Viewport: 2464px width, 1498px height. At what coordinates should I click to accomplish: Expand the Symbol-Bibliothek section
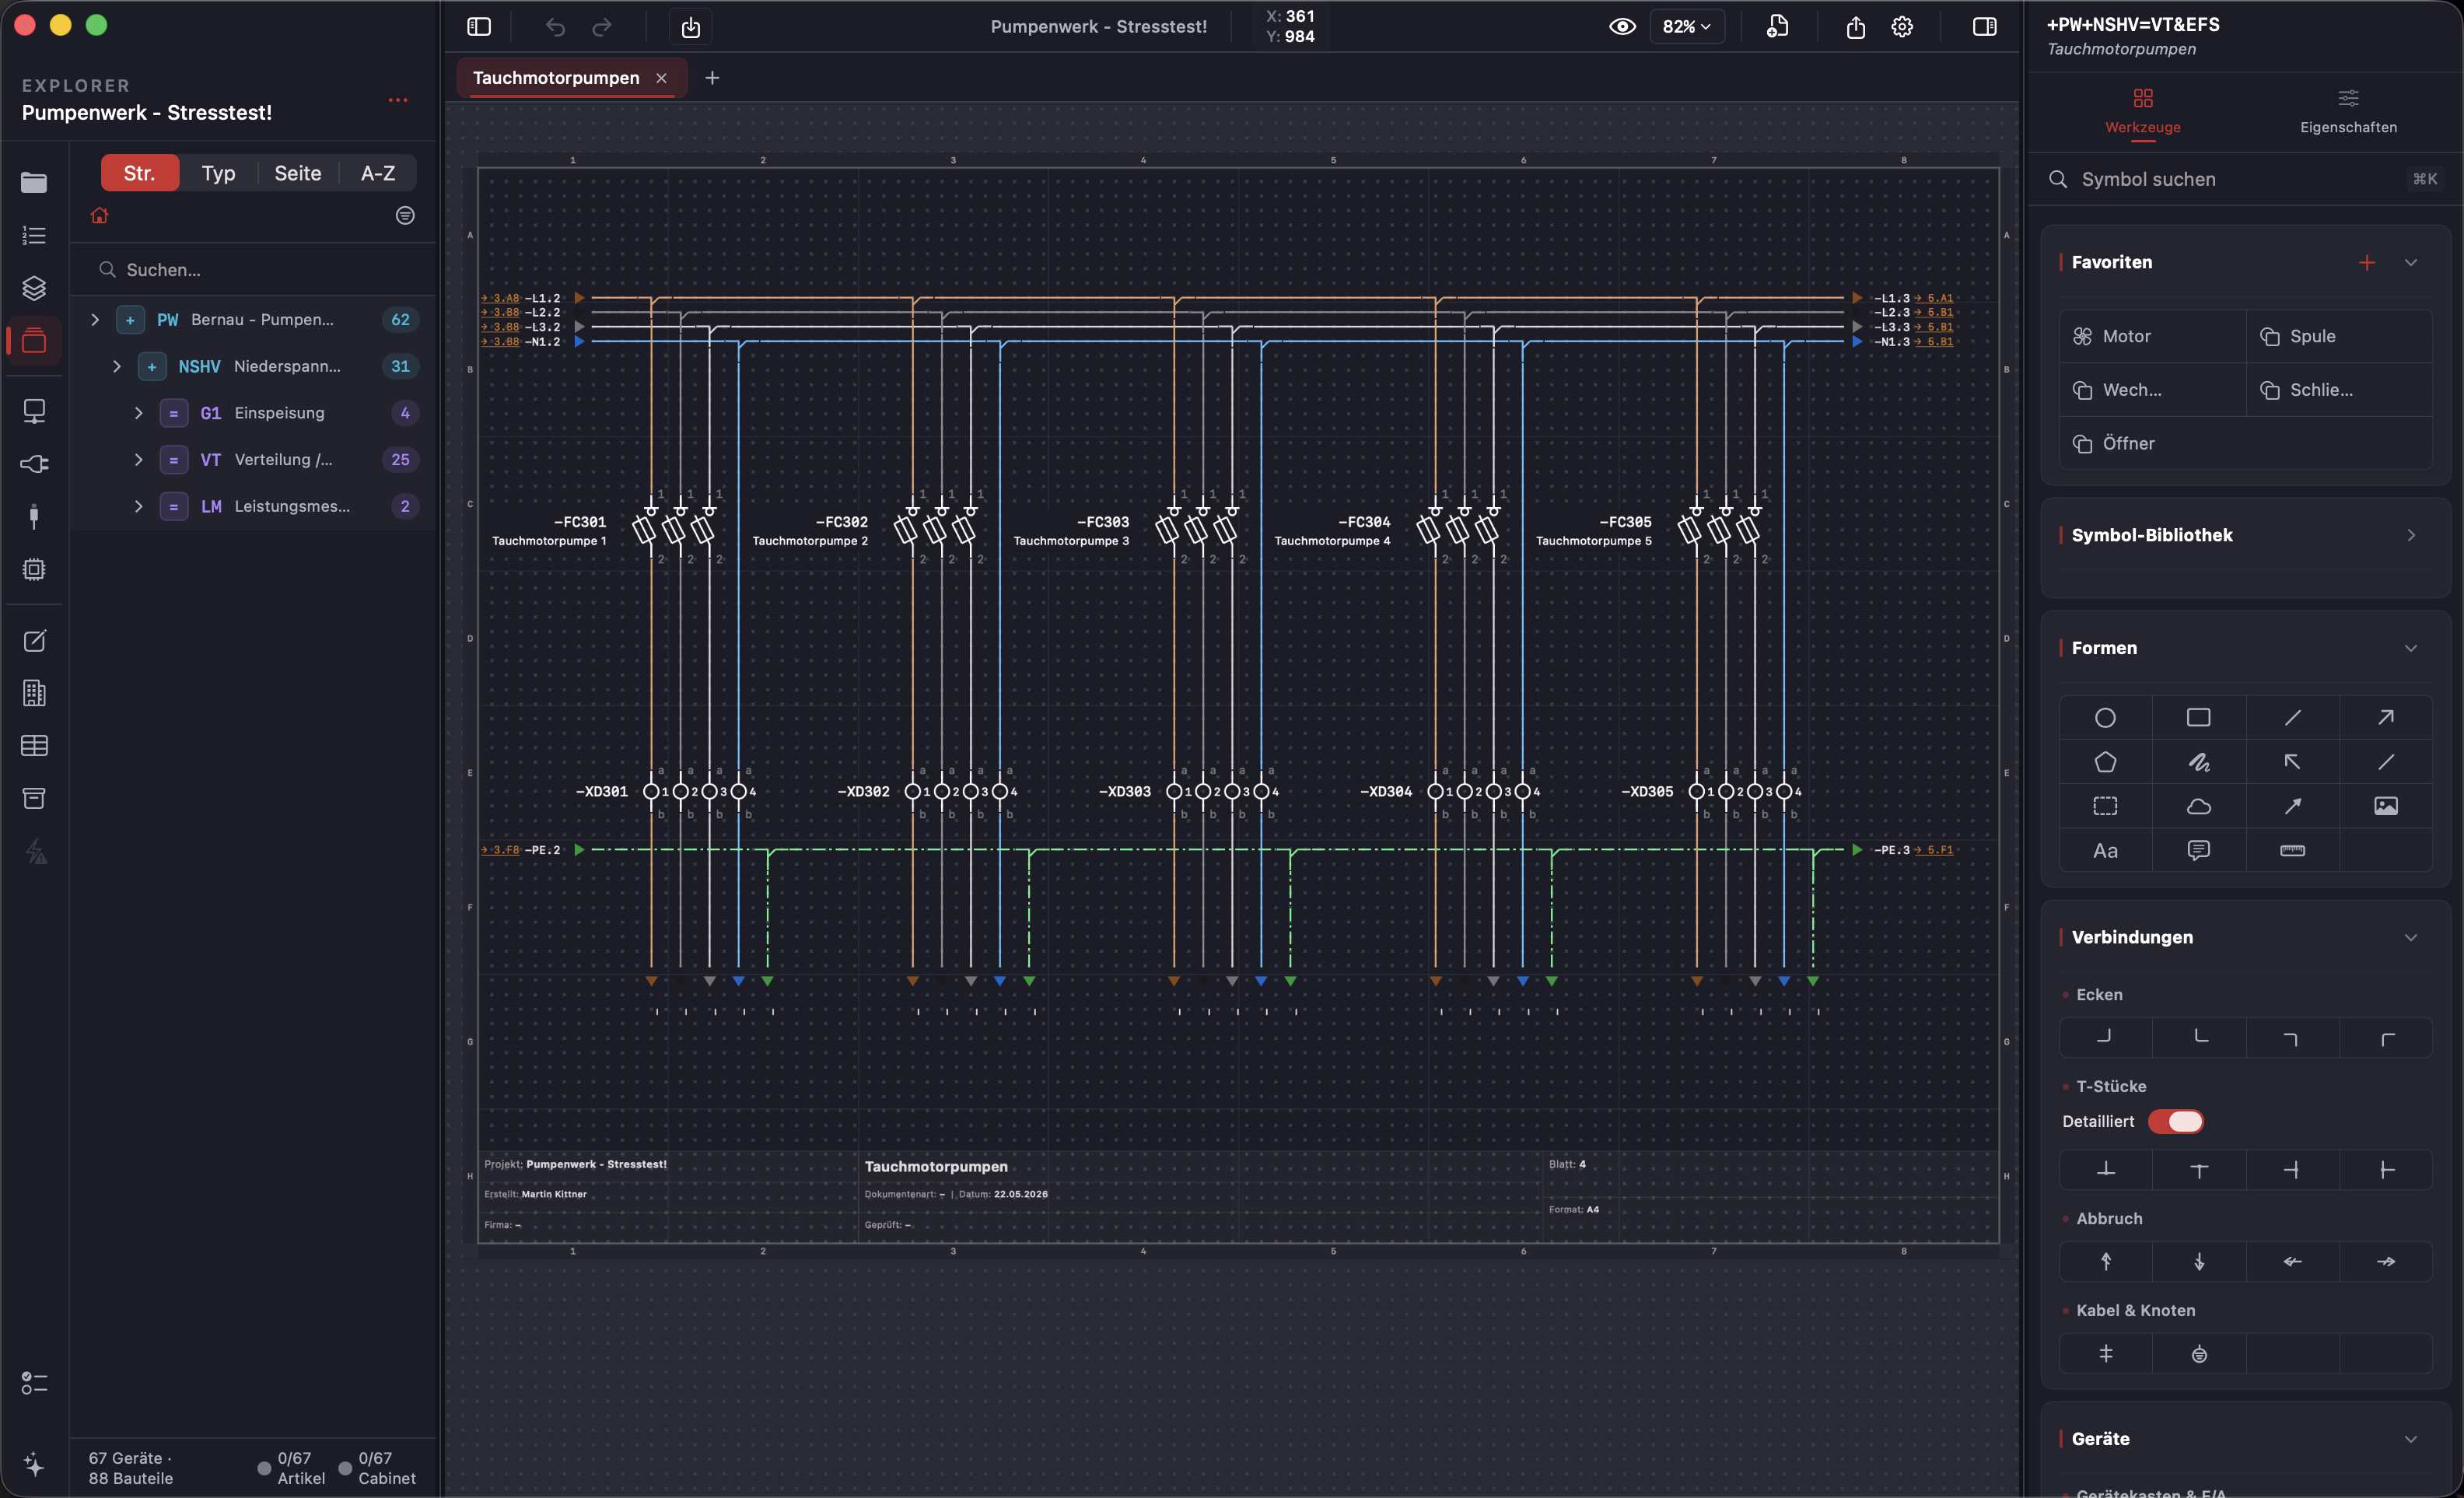[2410, 535]
